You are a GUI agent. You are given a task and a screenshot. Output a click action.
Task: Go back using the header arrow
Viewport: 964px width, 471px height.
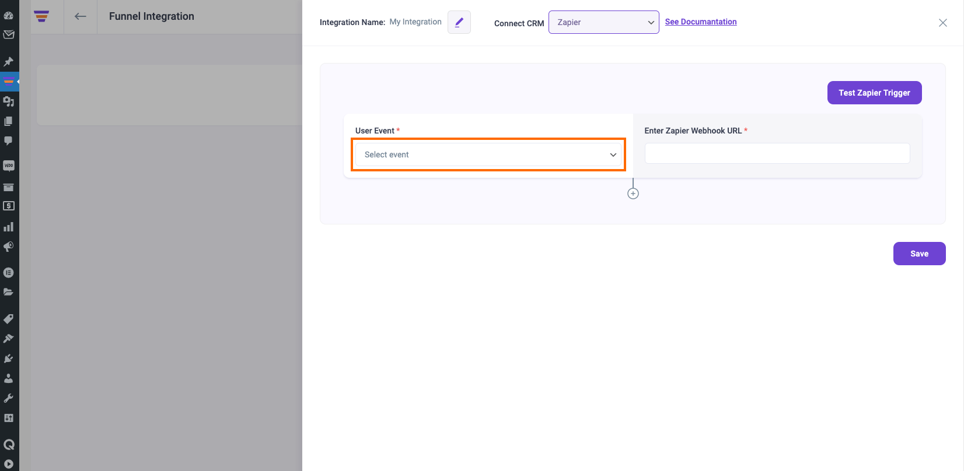(81, 16)
